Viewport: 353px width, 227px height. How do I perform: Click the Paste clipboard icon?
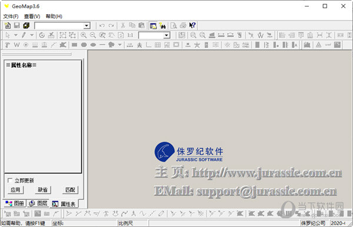click(x=141, y=26)
